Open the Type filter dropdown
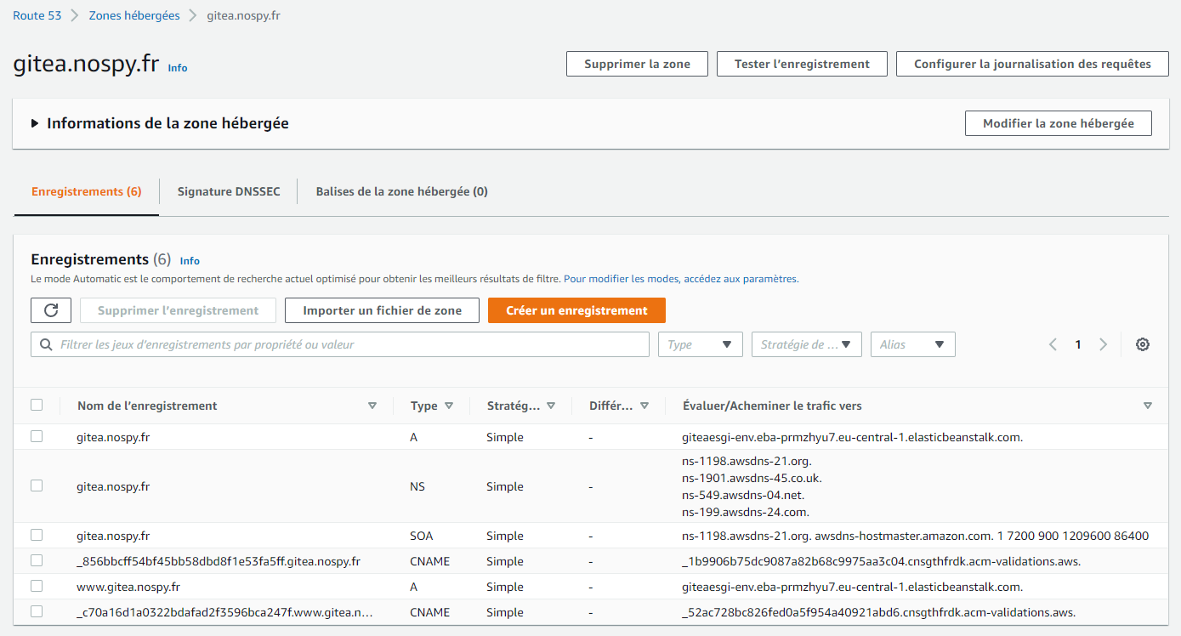This screenshot has height=636, width=1181. tap(701, 344)
